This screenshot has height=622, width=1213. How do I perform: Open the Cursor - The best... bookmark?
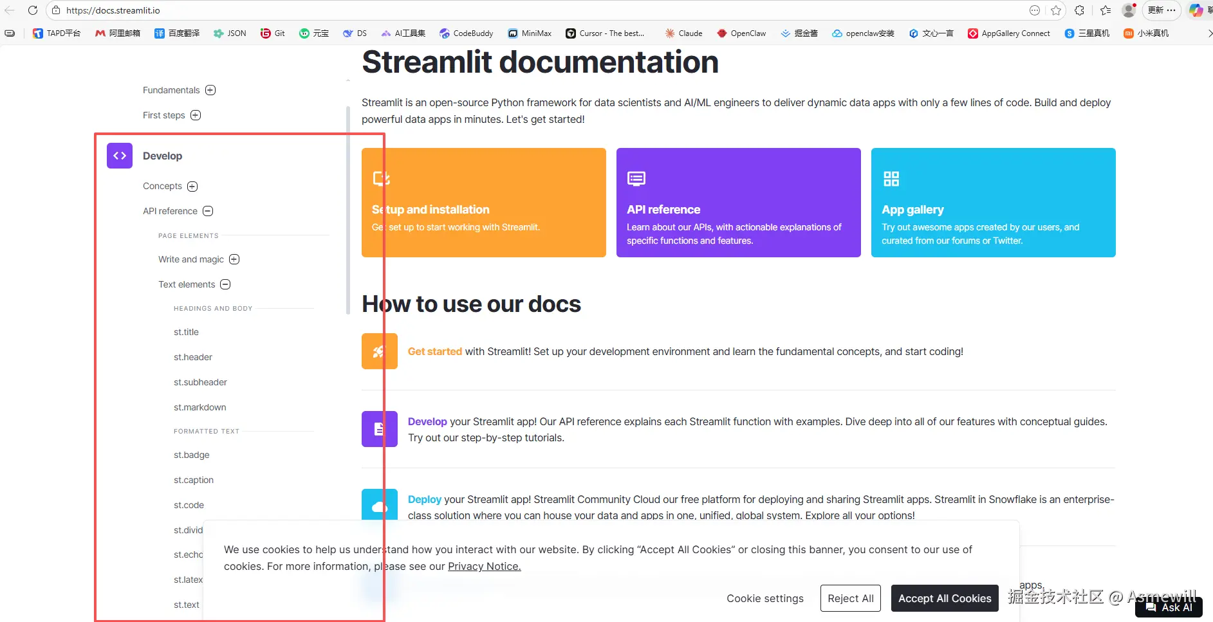point(605,33)
